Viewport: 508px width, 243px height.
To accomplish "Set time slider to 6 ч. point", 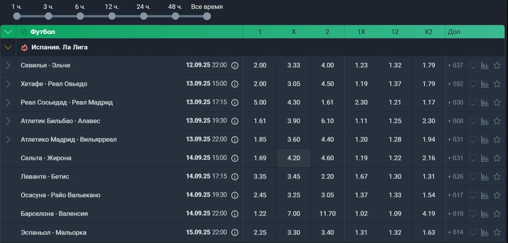I will (x=80, y=16).
